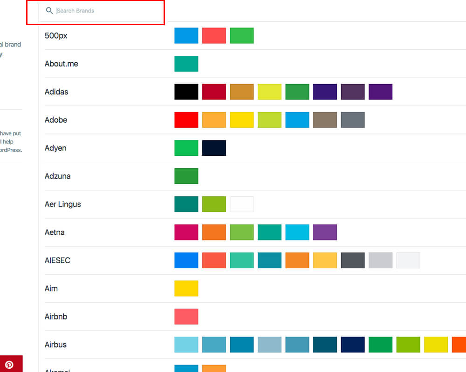Click the Pinterest share icon
Screen dimensions: 466x372
[x=9, y=364]
